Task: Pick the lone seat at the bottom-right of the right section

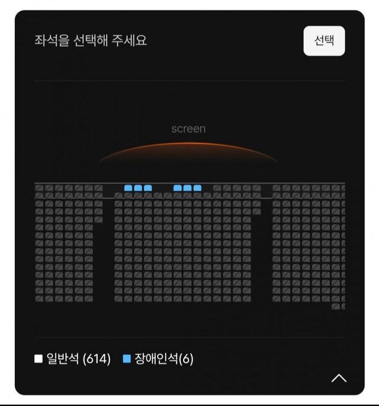Action: coord(336,306)
